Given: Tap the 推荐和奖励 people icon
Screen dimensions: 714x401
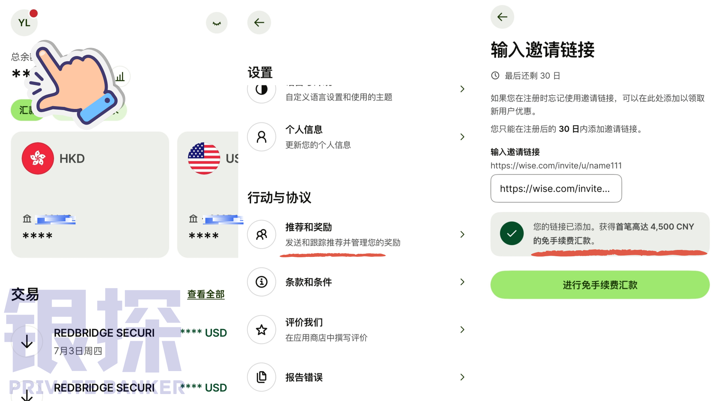Looking at the screenshot, I should [x=261, y=234].
